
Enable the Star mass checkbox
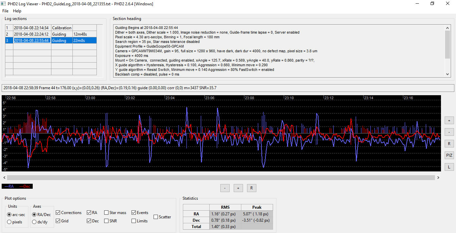click(106, 213)
